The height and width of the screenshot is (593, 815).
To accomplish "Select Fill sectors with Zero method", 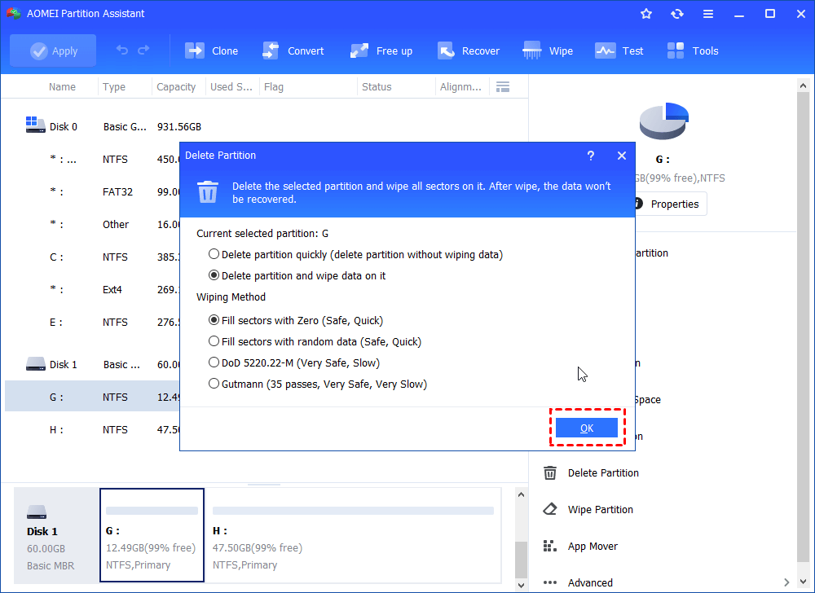I will click(296, 320).
